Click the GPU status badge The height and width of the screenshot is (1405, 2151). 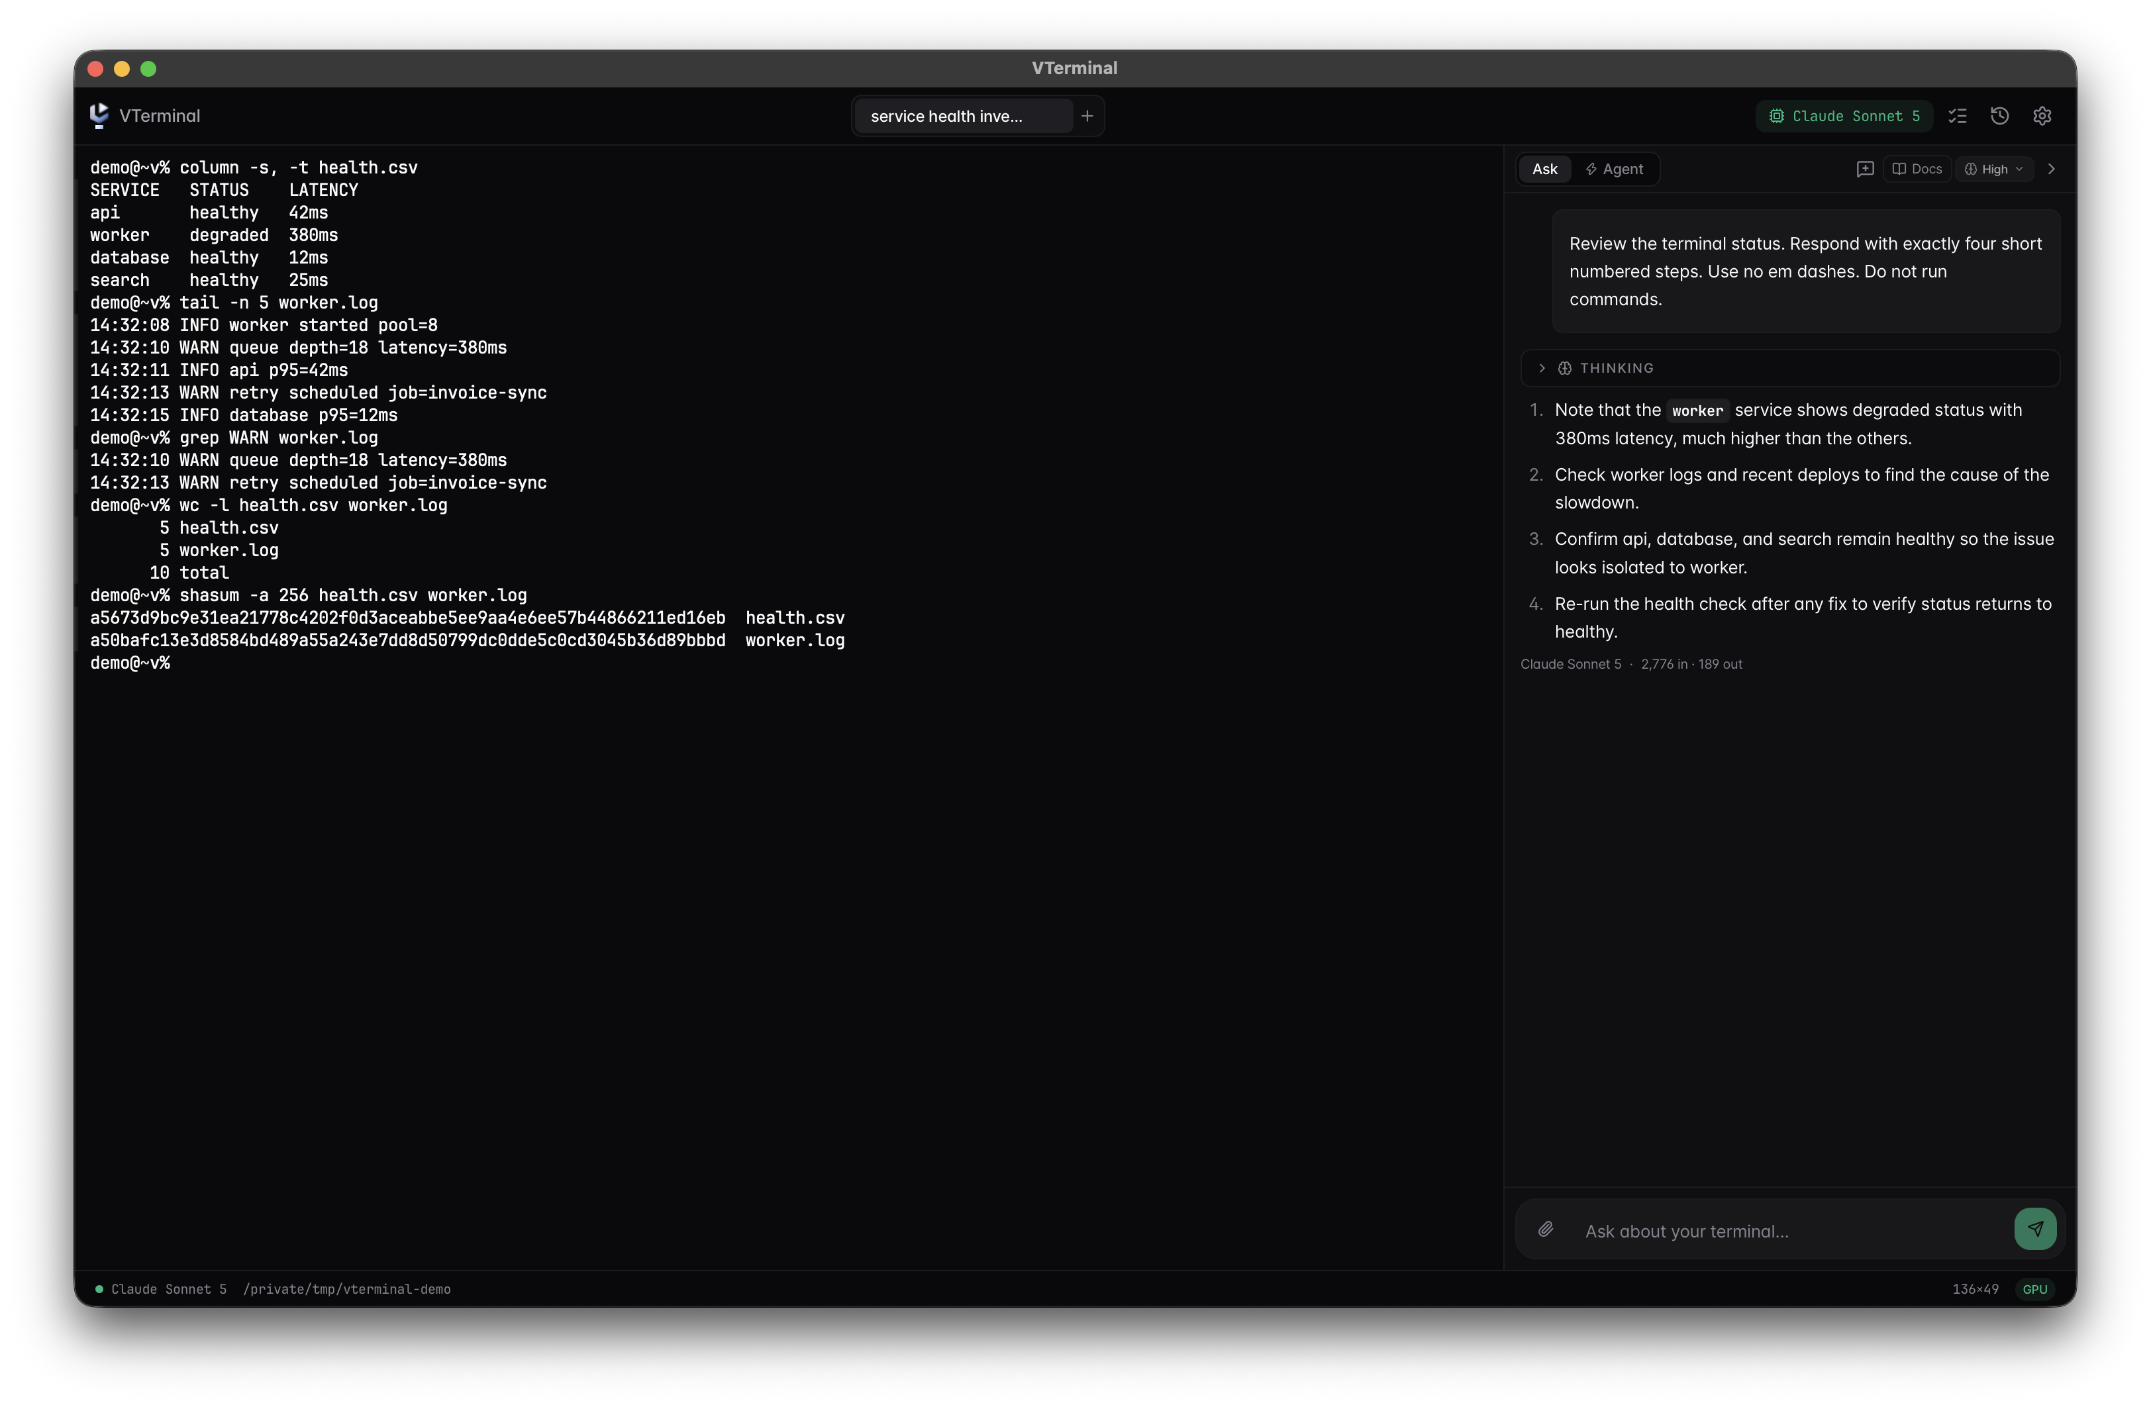click(2034, 1289)
